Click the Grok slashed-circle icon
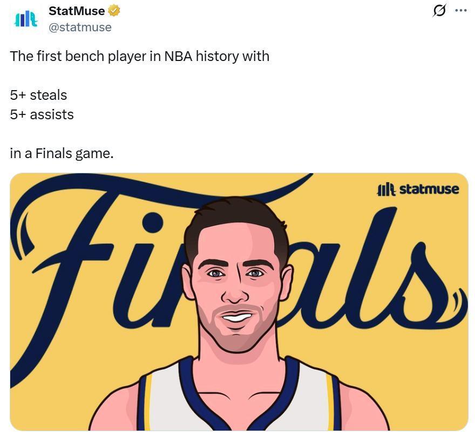 tap(439, 10)
